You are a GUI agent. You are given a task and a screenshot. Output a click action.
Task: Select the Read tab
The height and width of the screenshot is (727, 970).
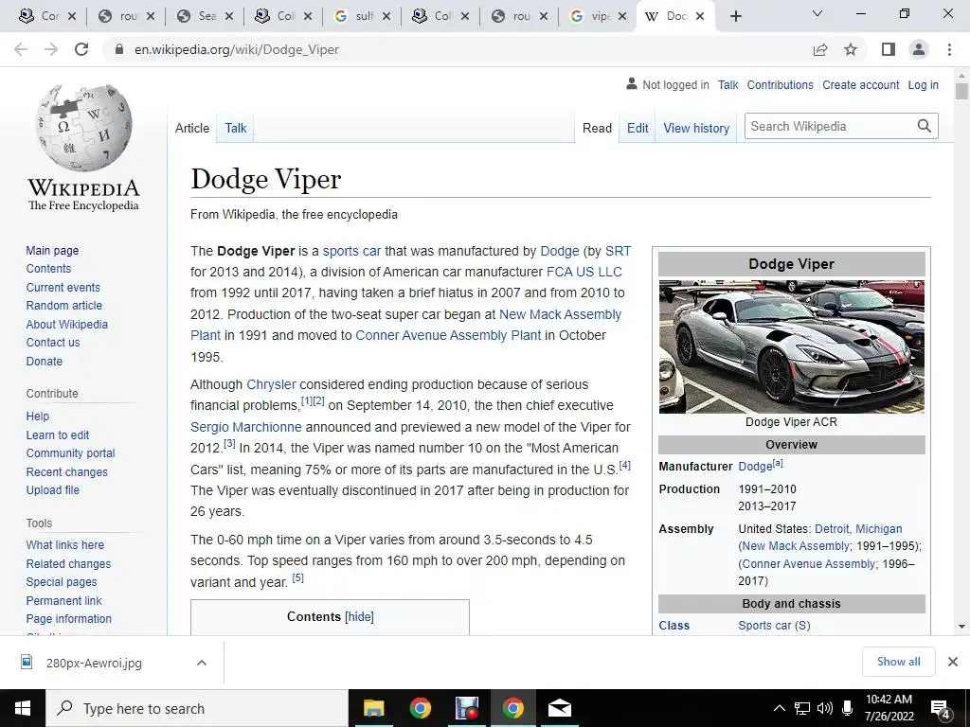pos(597,128)
